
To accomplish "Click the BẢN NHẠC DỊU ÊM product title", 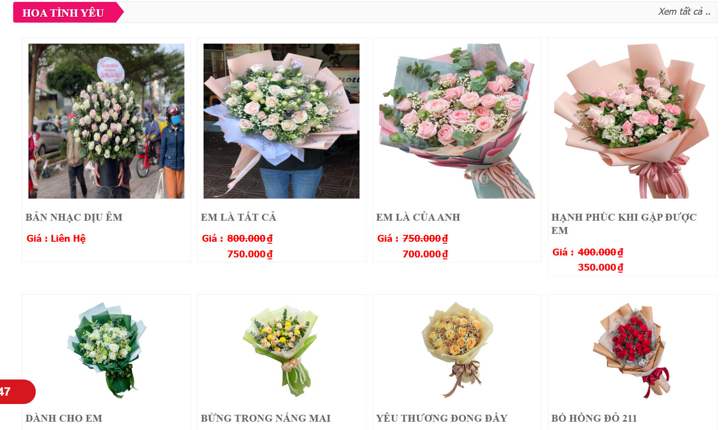I will (x=74, y=217).
